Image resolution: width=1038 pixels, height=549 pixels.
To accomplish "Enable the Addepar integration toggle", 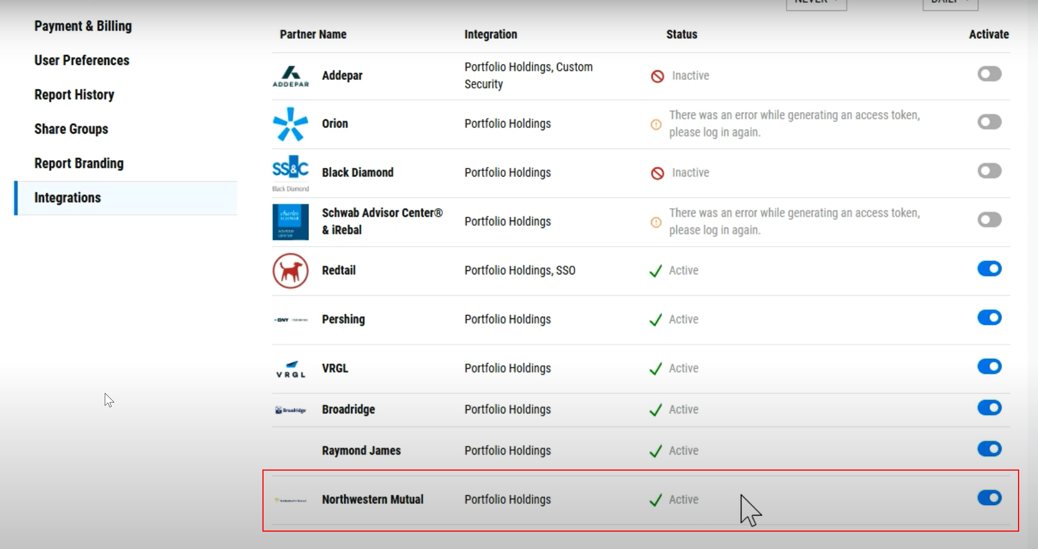I will point(989,74).
